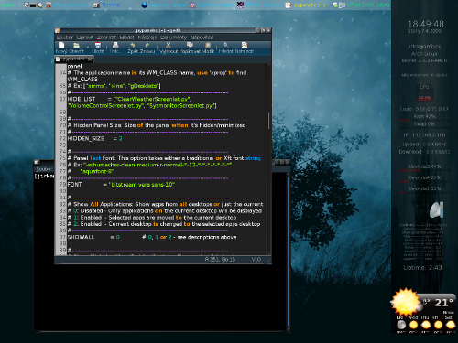Click the FONT value 'bitstream vera sans-10'

(141, 185)
